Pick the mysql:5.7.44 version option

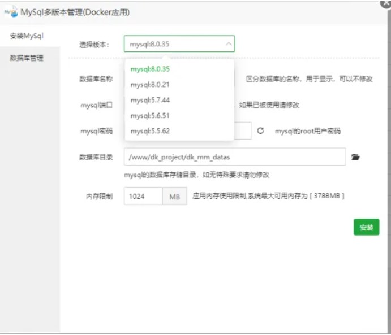click(151, 100)
